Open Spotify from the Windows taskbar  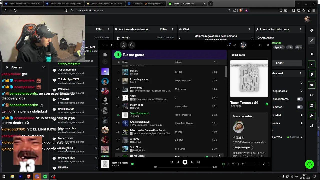point(45,177)
